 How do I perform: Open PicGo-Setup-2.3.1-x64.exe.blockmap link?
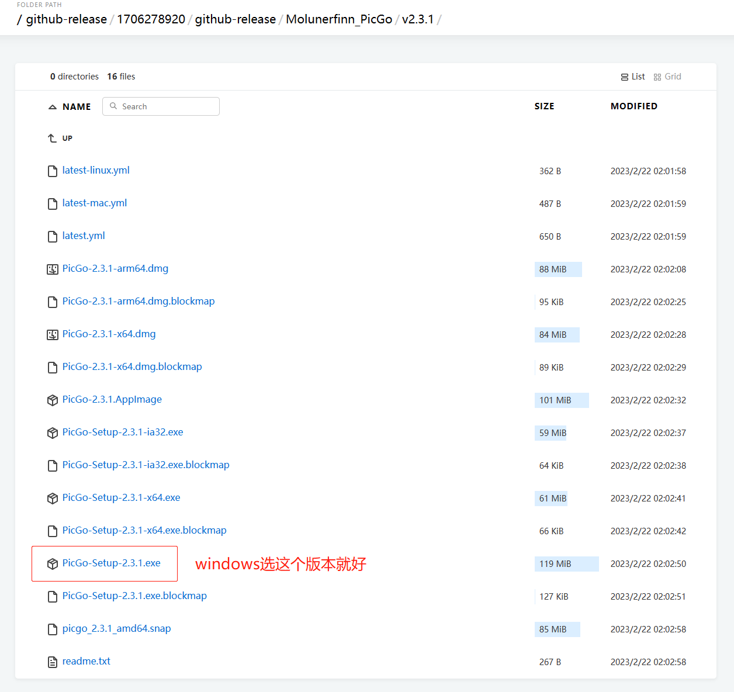pyautogui.click(x=144, y=531)
